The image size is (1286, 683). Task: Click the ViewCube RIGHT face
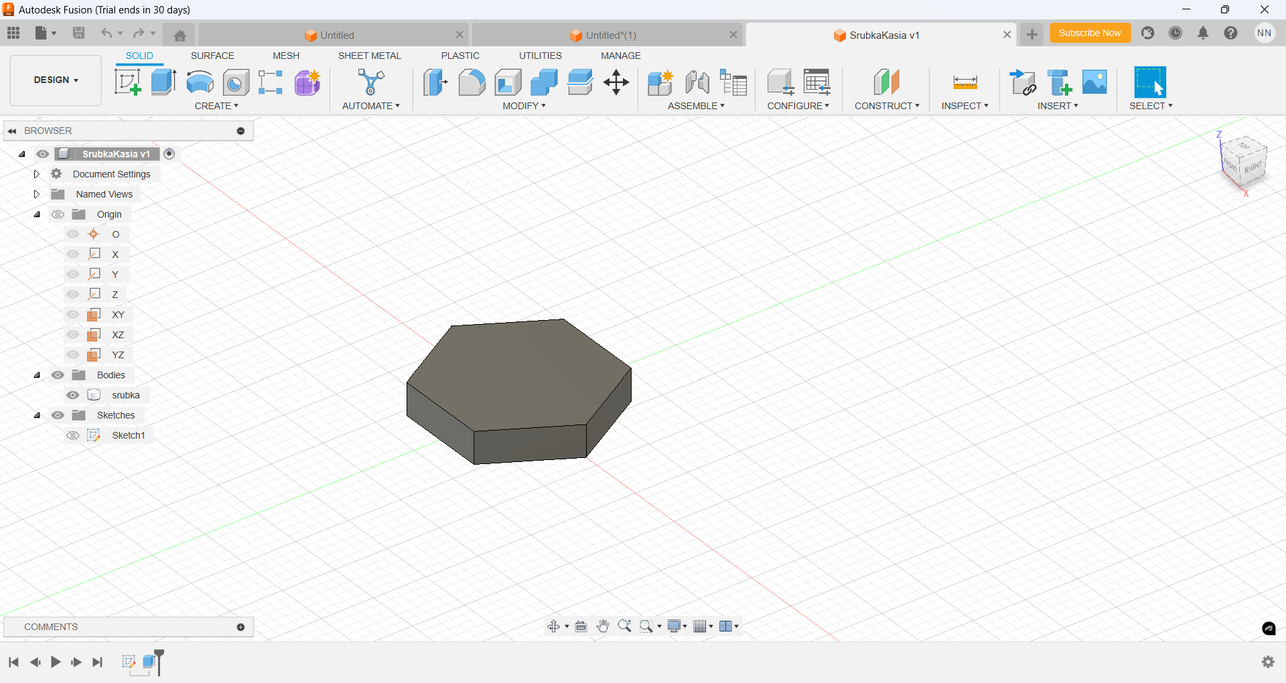pos(1253,167)
